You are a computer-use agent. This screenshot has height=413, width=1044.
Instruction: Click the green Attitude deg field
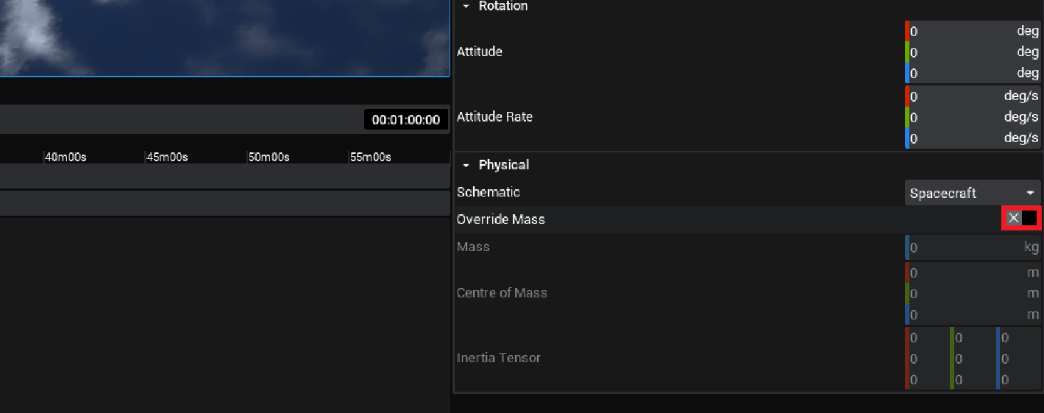[971, 52]
